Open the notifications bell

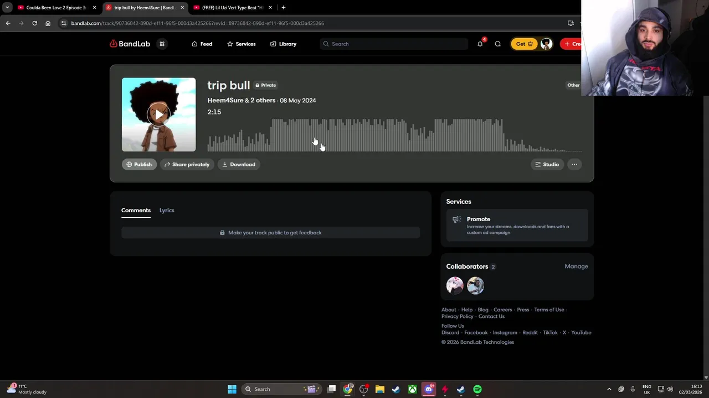[480, 44]
